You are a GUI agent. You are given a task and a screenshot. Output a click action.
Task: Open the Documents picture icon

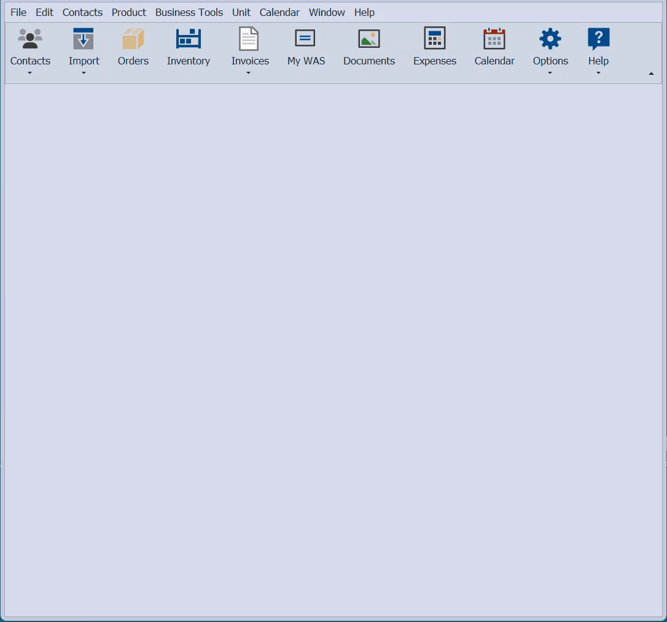(x=369, y=39)
